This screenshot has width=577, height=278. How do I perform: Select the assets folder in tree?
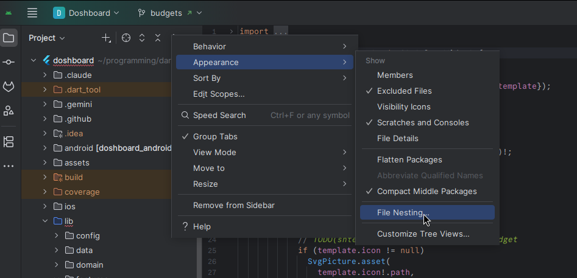coord(77,162)
